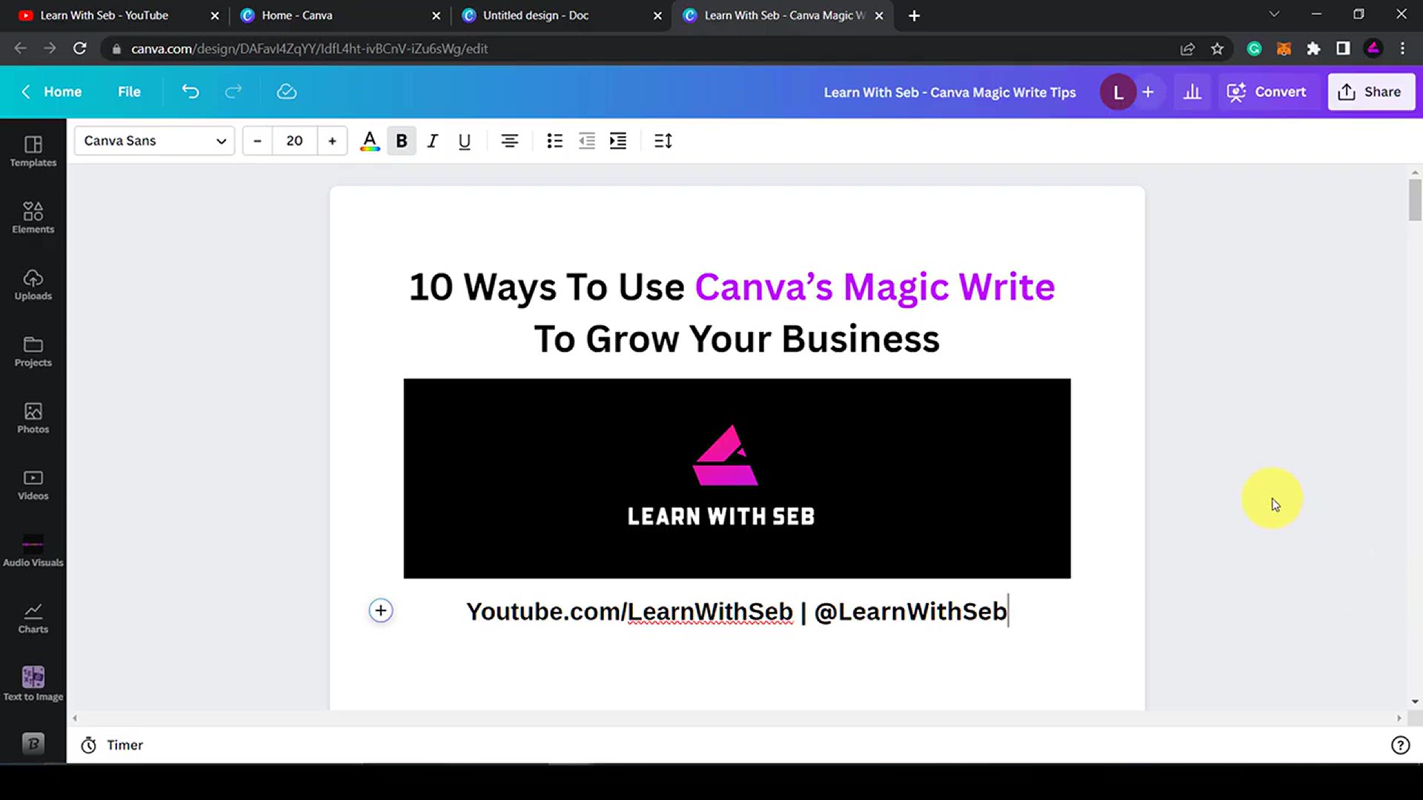Open the Text to Image app
1423x800 pixels.
pos(33,683)
